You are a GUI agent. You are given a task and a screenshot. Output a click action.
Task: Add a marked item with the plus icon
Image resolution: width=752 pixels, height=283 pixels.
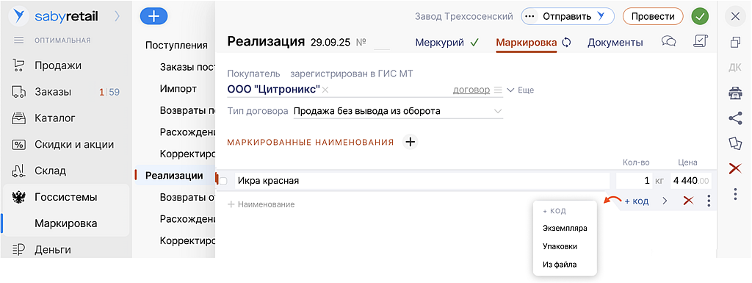pyautogui.click(x=410, y=142)
